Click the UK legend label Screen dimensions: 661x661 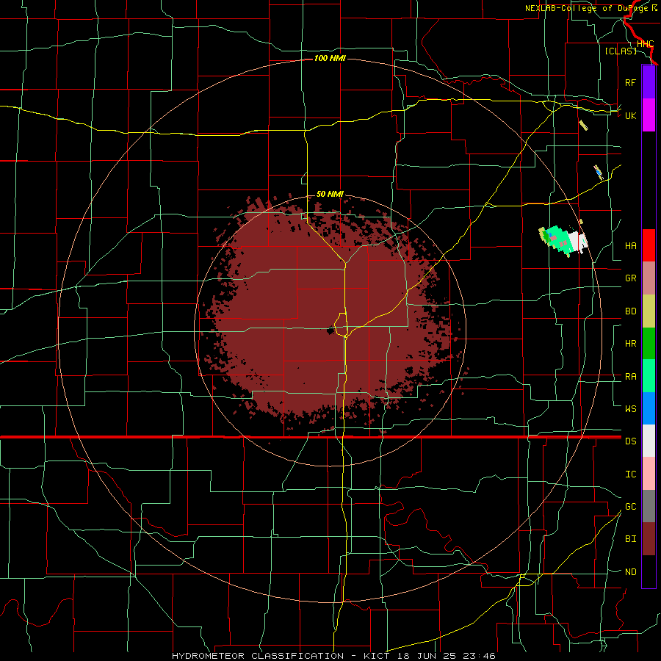click(630, 115)
